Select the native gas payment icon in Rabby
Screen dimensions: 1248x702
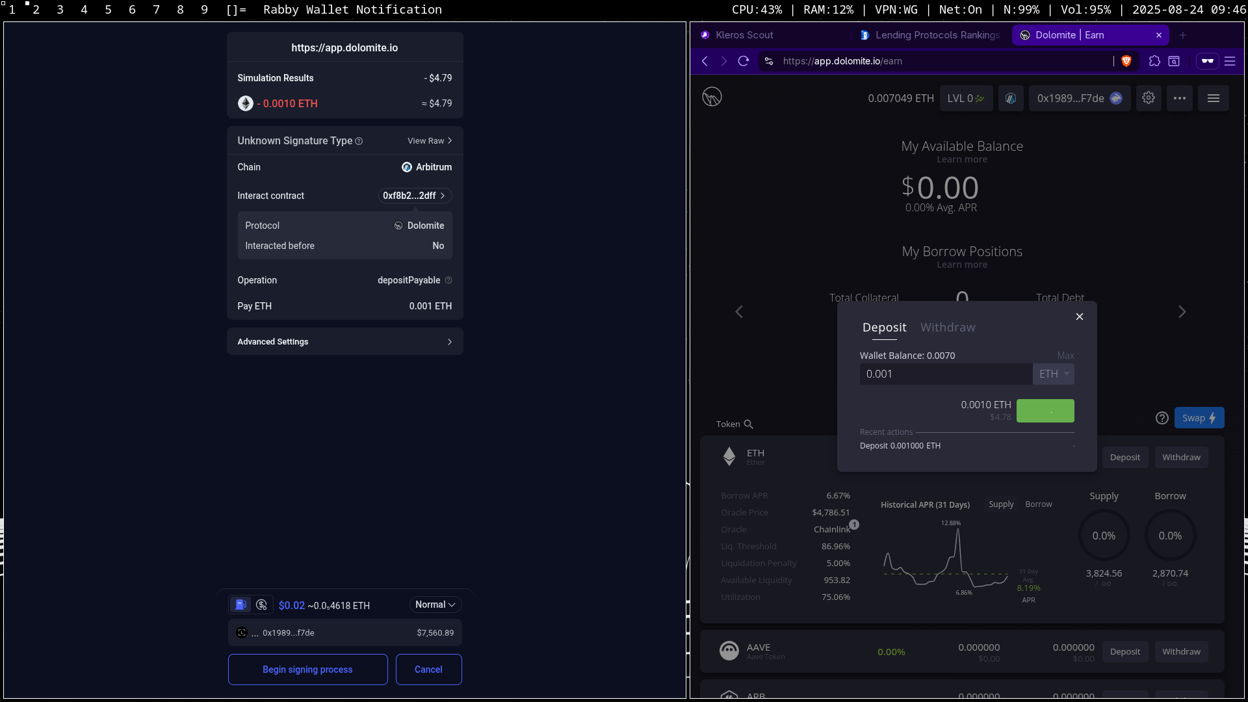pyautogui.click(x=240, y=605)
